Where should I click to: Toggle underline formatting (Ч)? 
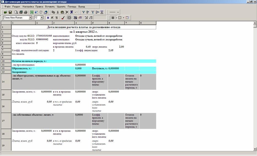56,18
